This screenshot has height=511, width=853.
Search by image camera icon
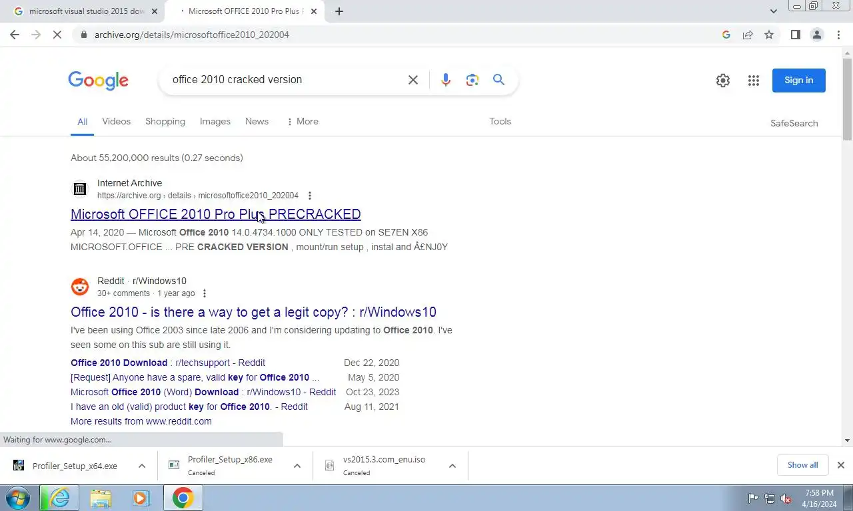(472, 80)
